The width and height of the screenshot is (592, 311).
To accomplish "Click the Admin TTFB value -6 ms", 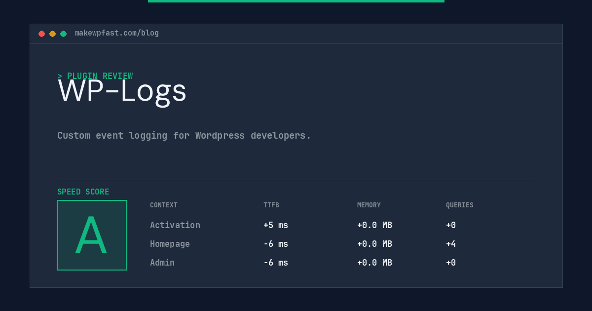I will pyautogui.click(x=276, y=263).
